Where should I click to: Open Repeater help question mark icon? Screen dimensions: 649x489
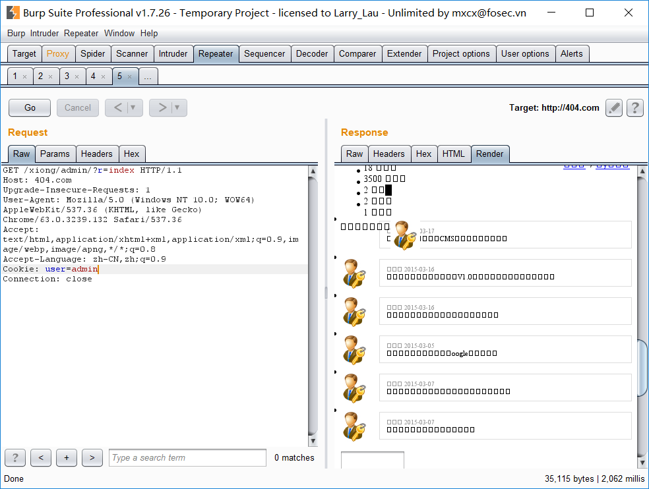coord(635,107)
